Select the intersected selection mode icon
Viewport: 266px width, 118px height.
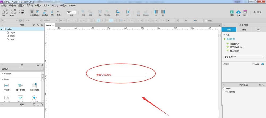click(x=32, y=12)
